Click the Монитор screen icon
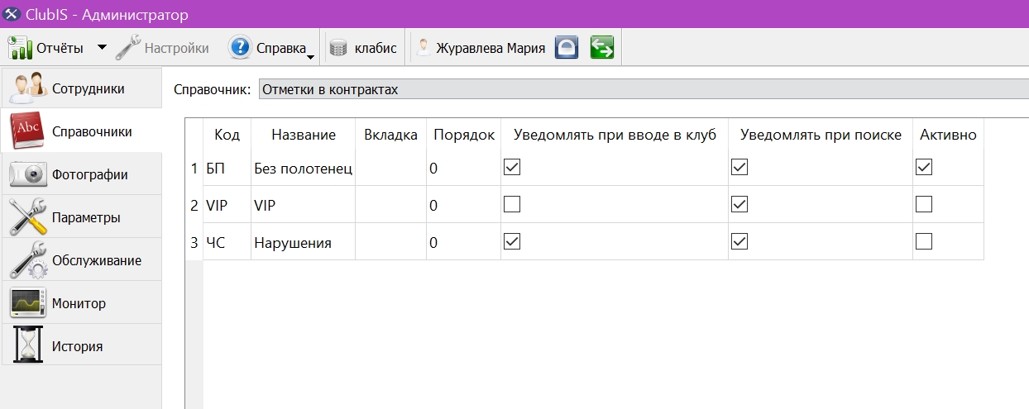The image size is (1029, 409). [27, 303]
